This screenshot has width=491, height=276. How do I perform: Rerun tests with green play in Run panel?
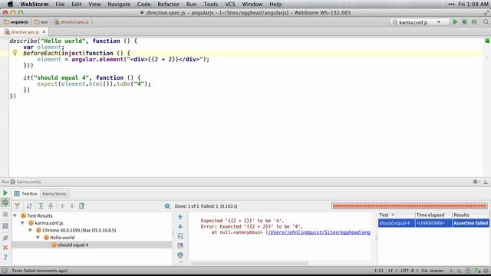pyautogui.click(x=5, y=192)
